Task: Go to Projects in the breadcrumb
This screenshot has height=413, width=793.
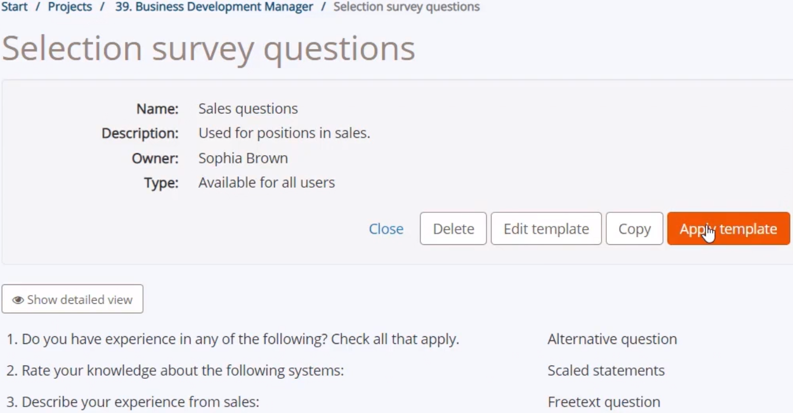Action: (70, 7)
